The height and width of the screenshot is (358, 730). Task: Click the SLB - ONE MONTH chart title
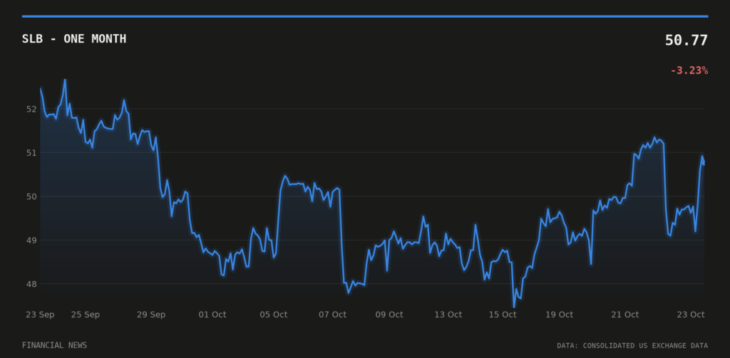tap(74, 39)
